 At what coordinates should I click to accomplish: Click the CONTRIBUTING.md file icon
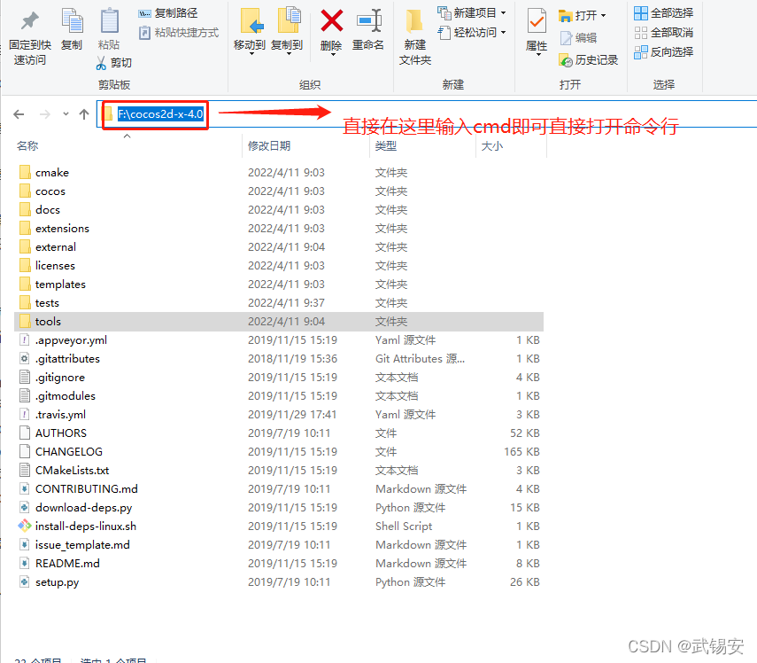25,489
